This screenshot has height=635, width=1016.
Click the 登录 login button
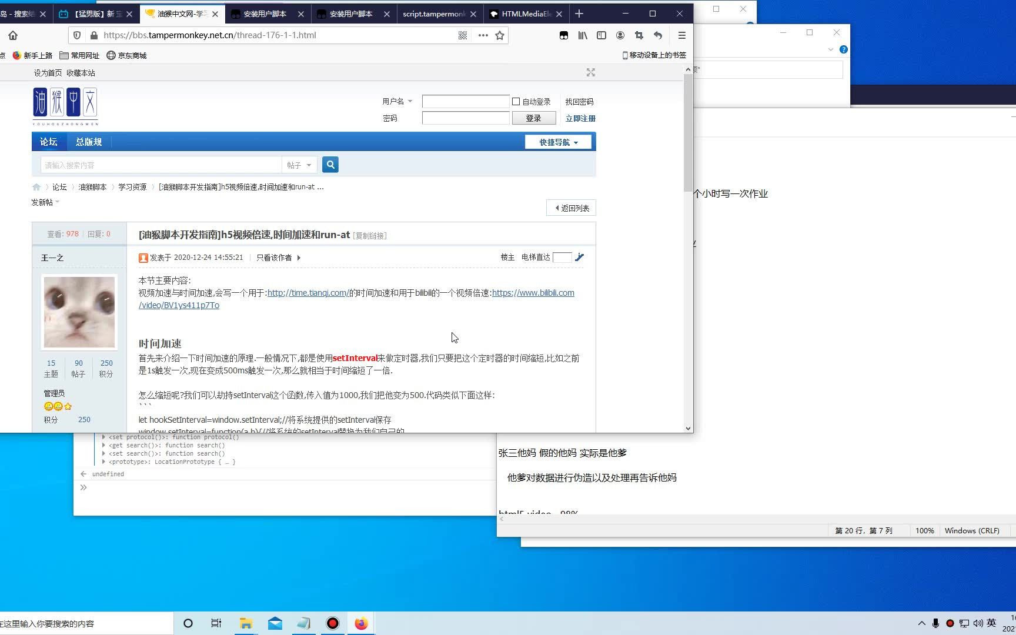(534, 118)
